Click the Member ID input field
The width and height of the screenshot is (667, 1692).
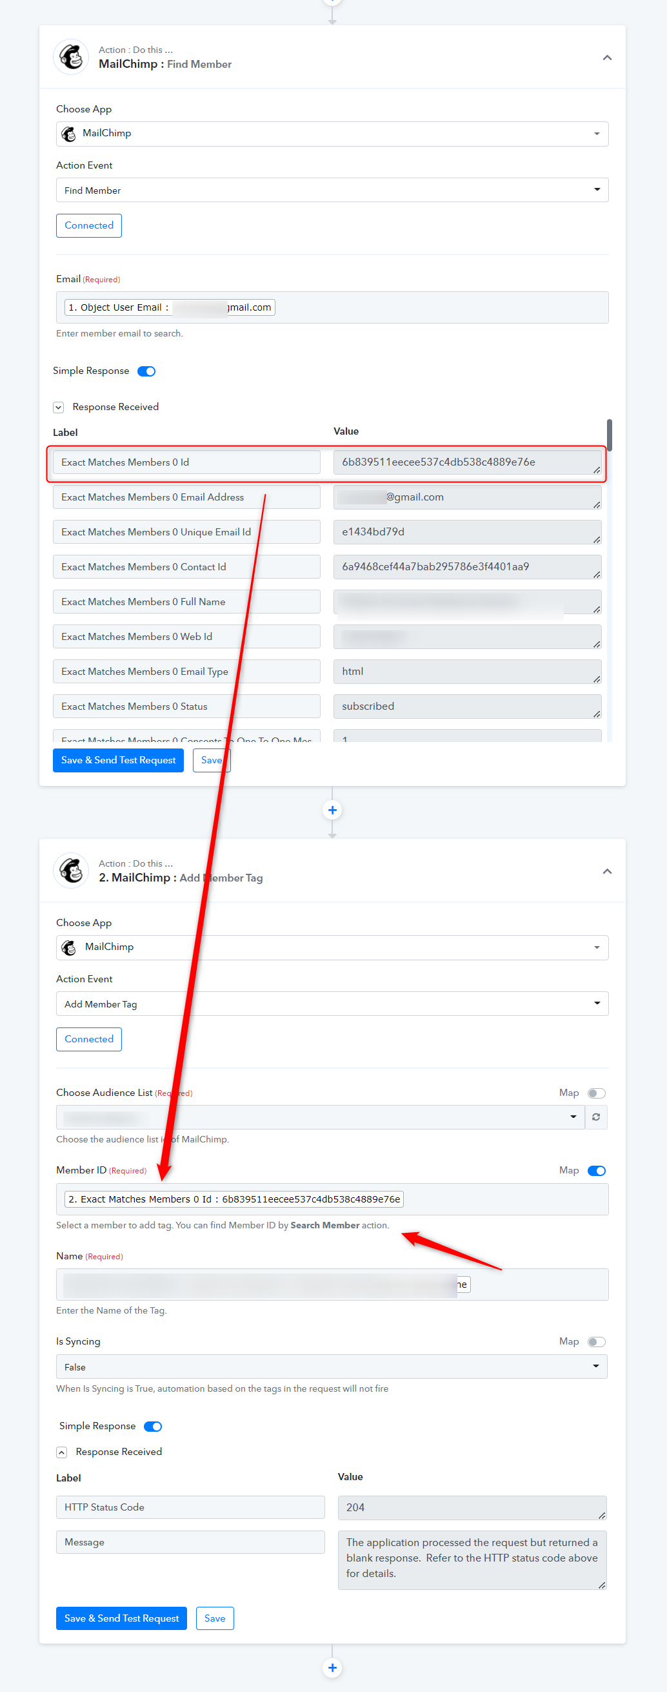(x=332, y=1199)
